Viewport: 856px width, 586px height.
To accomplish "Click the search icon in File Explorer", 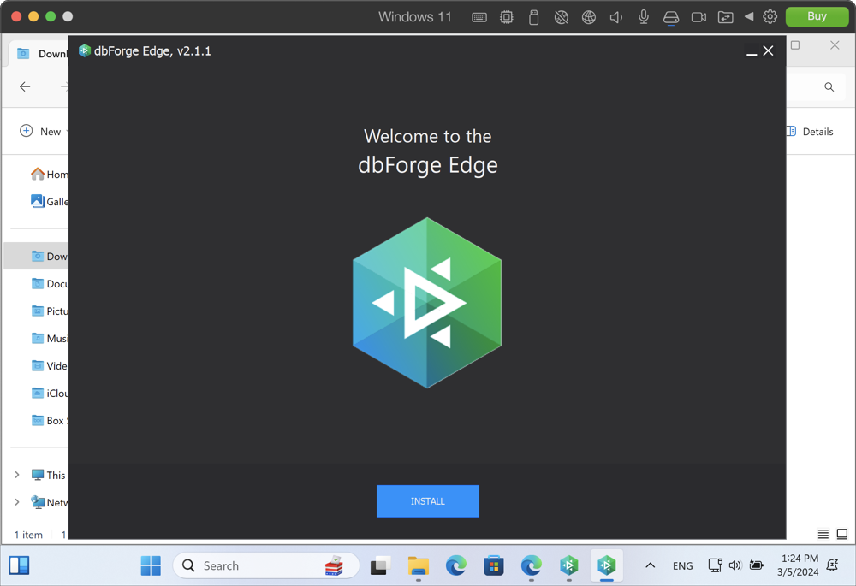I will [829, 86].
